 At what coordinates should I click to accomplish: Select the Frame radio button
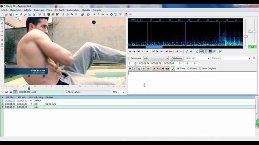pyautogui.click(x=189, y=68)
